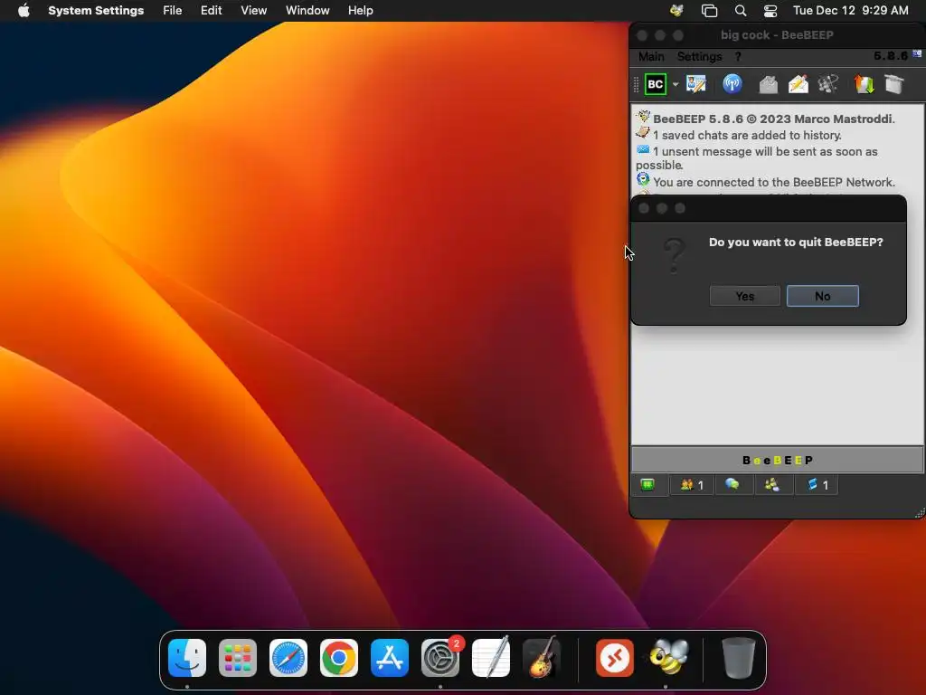Click "Do you want to quit BeeBEEP?" text
Image resolution: width=926 pixels, height=695 pixels.
coord(796,242)
